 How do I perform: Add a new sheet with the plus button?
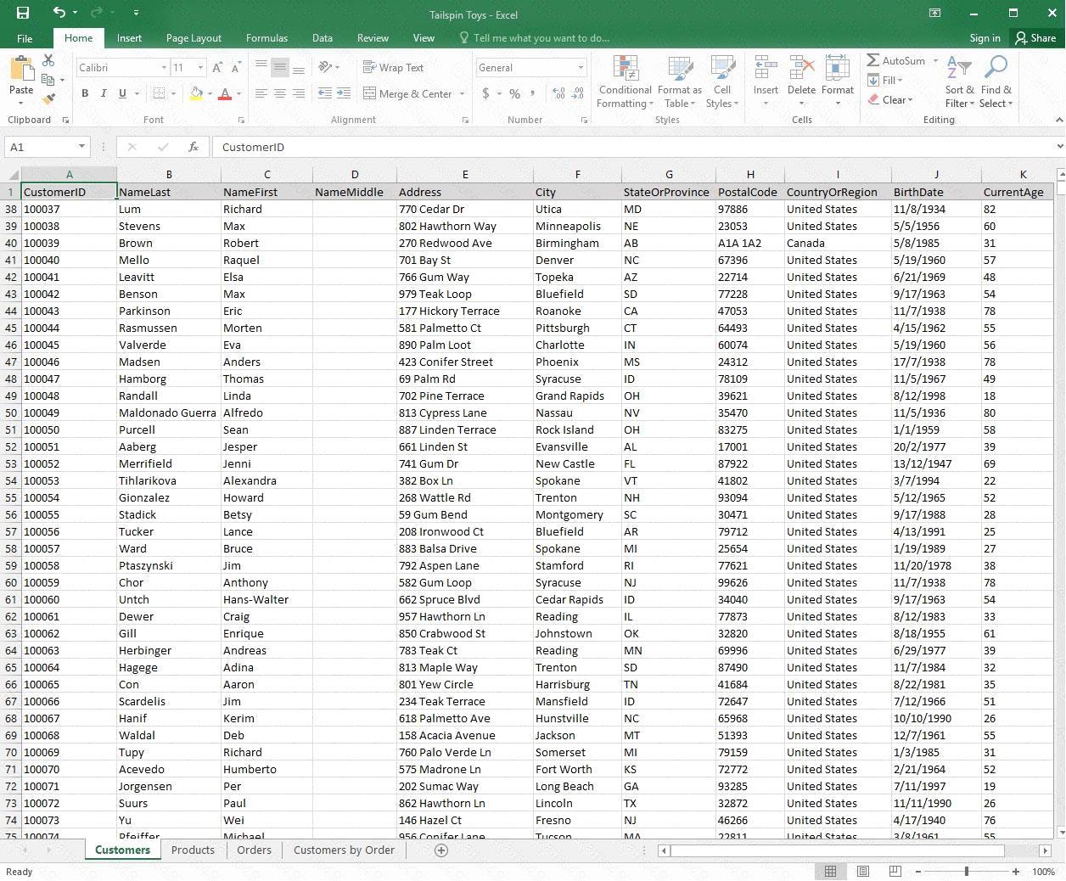pos(441,850)
